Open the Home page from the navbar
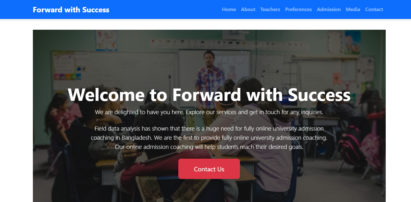 pyautogui.click(x=229, y=9)
